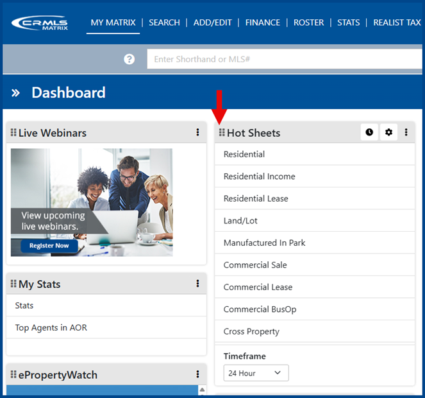Screen dimensions: 425x398
Task: Open the Cross Property hot sheet
Action: [315, 331]
